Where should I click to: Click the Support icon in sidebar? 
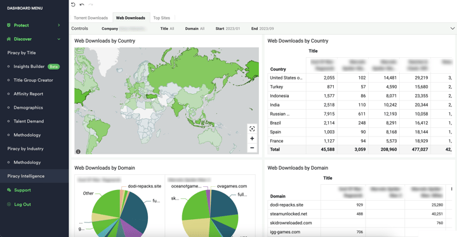pos(9,190)
